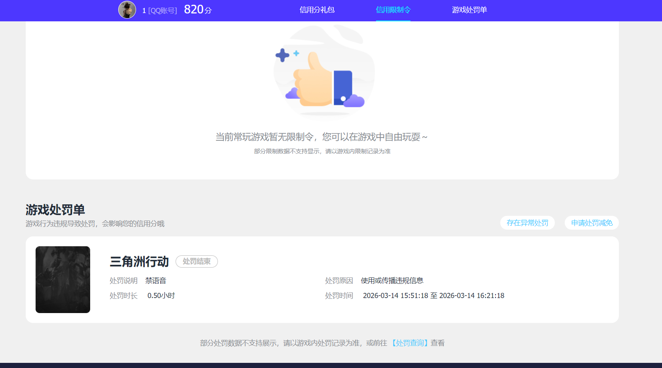Click the user avatar in header
Viewport: 662px width, 368px height.
click(x=127, y=10)
